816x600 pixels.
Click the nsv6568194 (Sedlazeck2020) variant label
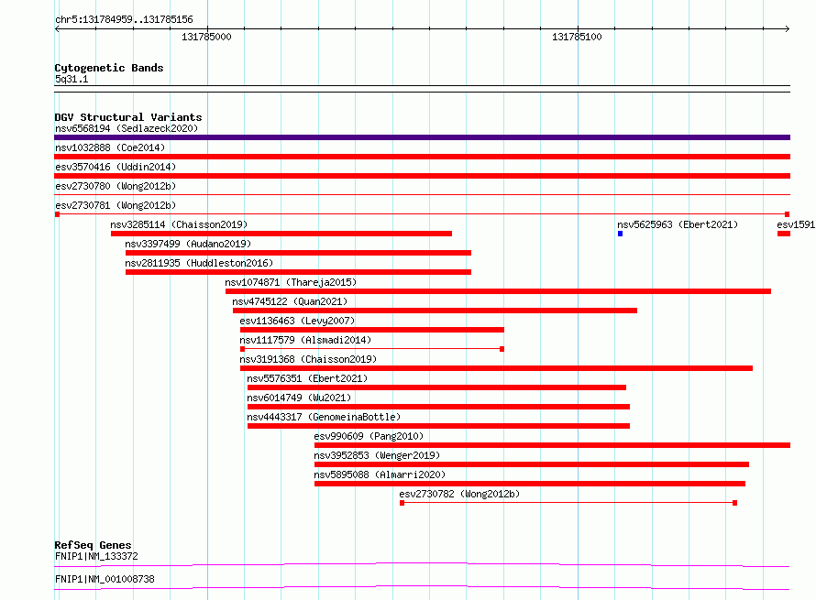tap(127, 128)
